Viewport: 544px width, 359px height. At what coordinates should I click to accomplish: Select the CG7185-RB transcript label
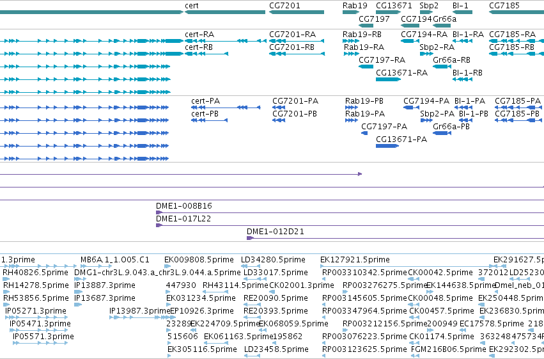(512, 47)
